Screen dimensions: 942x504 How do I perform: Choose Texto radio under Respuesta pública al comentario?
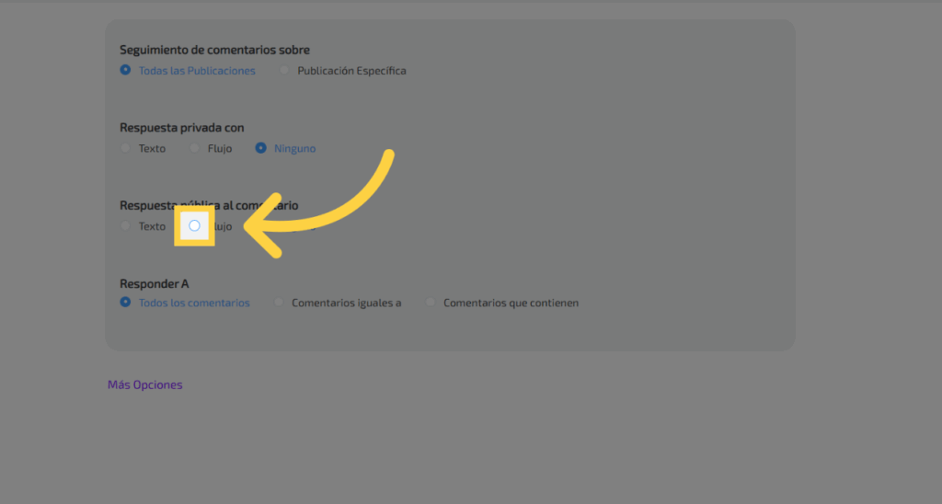coord(125,225)
